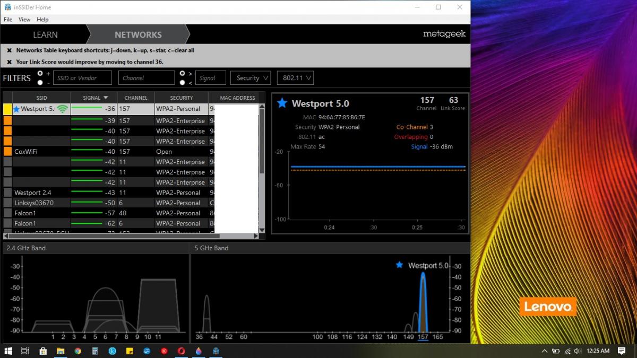Select the Linksys03670 network row
637x358 pixels.
[131, 203]
